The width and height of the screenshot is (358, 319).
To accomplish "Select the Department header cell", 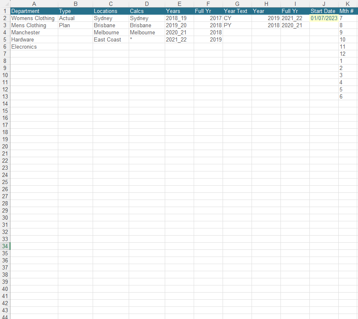I will click(34, 11).
